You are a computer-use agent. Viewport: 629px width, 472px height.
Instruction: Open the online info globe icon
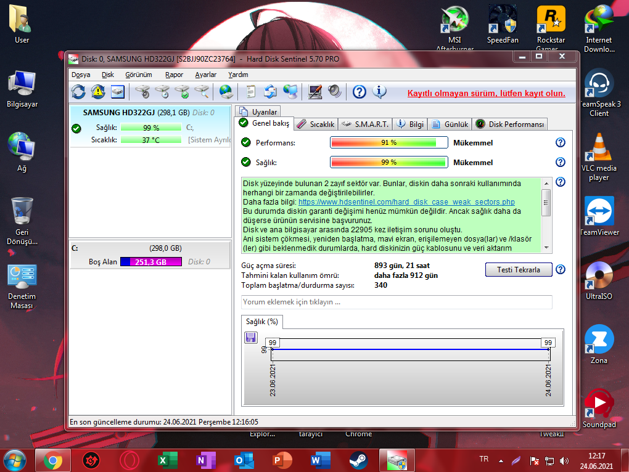[x=226, y=91]
